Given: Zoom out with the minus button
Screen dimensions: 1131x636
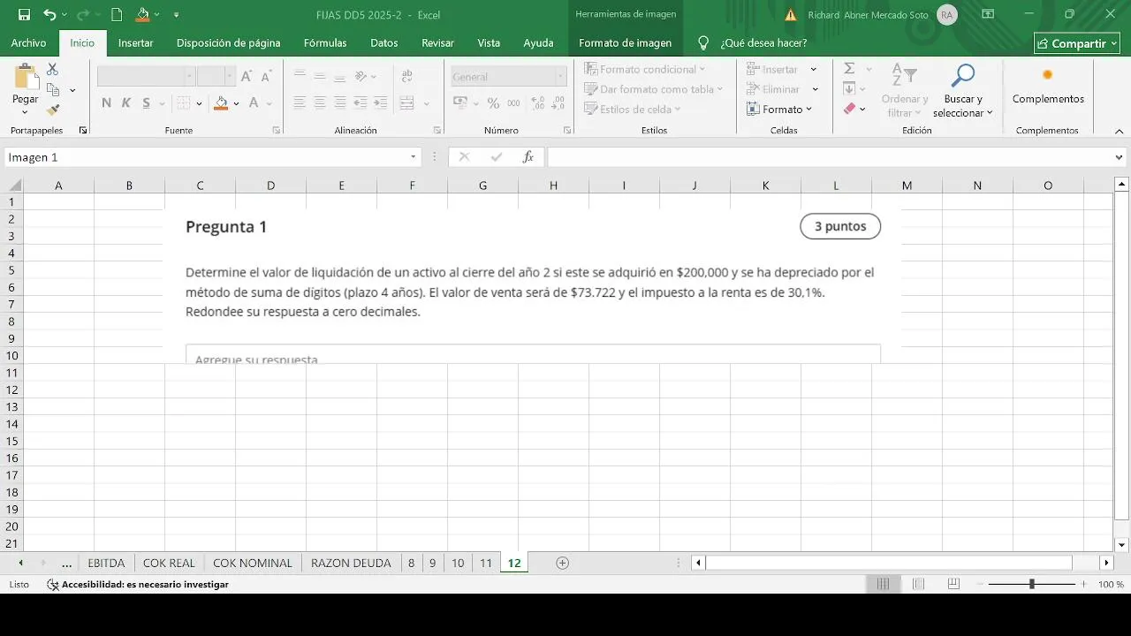Looking at the screenshot, I should [980, 584].
